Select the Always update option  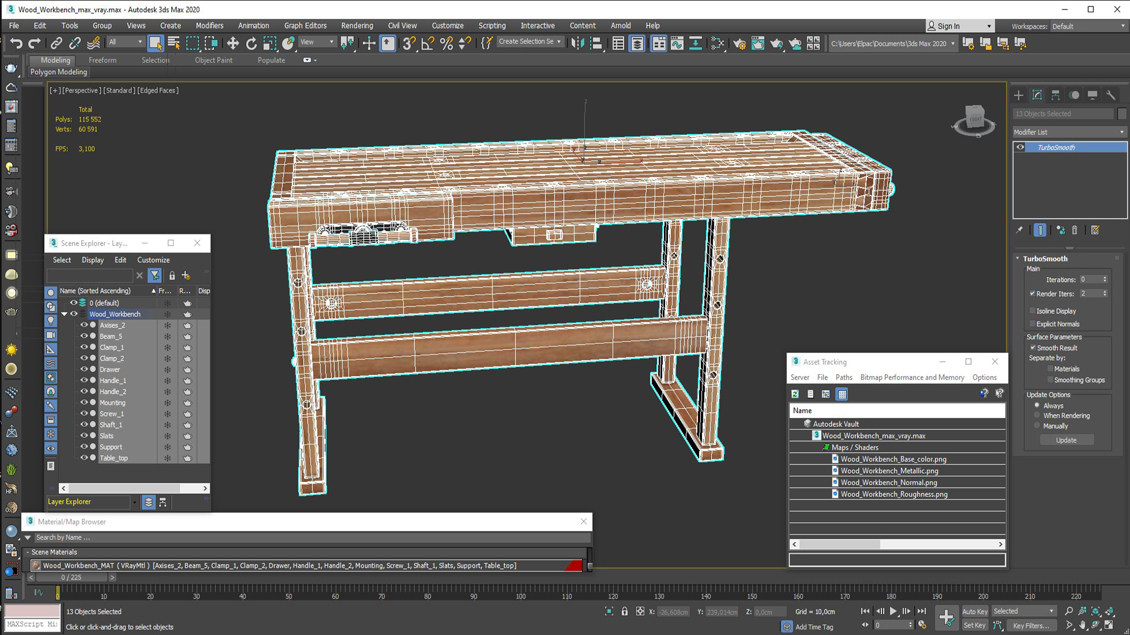coord(1037,406)
